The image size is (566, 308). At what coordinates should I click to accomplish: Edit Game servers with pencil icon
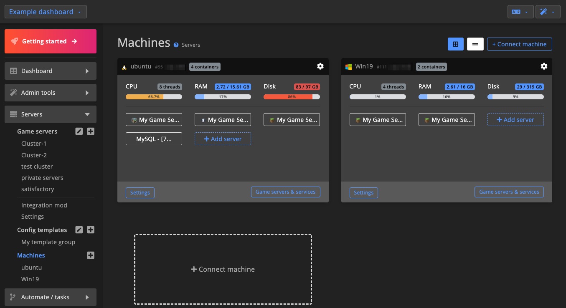pyautogui.click(x=79, y=131)
